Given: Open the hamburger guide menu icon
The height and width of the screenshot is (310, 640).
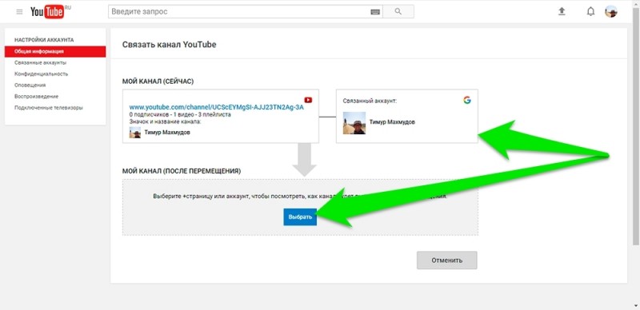Looking at the screenshot, I should pyautogui.click(x=19, y=12).
